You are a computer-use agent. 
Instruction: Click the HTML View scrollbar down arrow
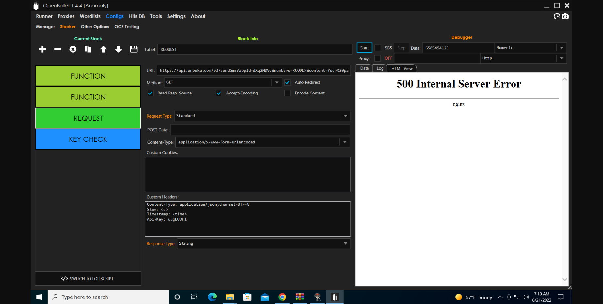tap(565, 279)
